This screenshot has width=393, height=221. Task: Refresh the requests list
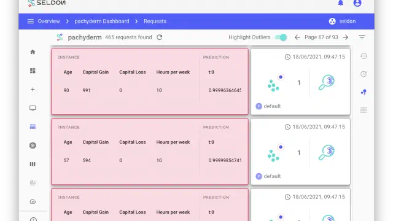point(160,37)
